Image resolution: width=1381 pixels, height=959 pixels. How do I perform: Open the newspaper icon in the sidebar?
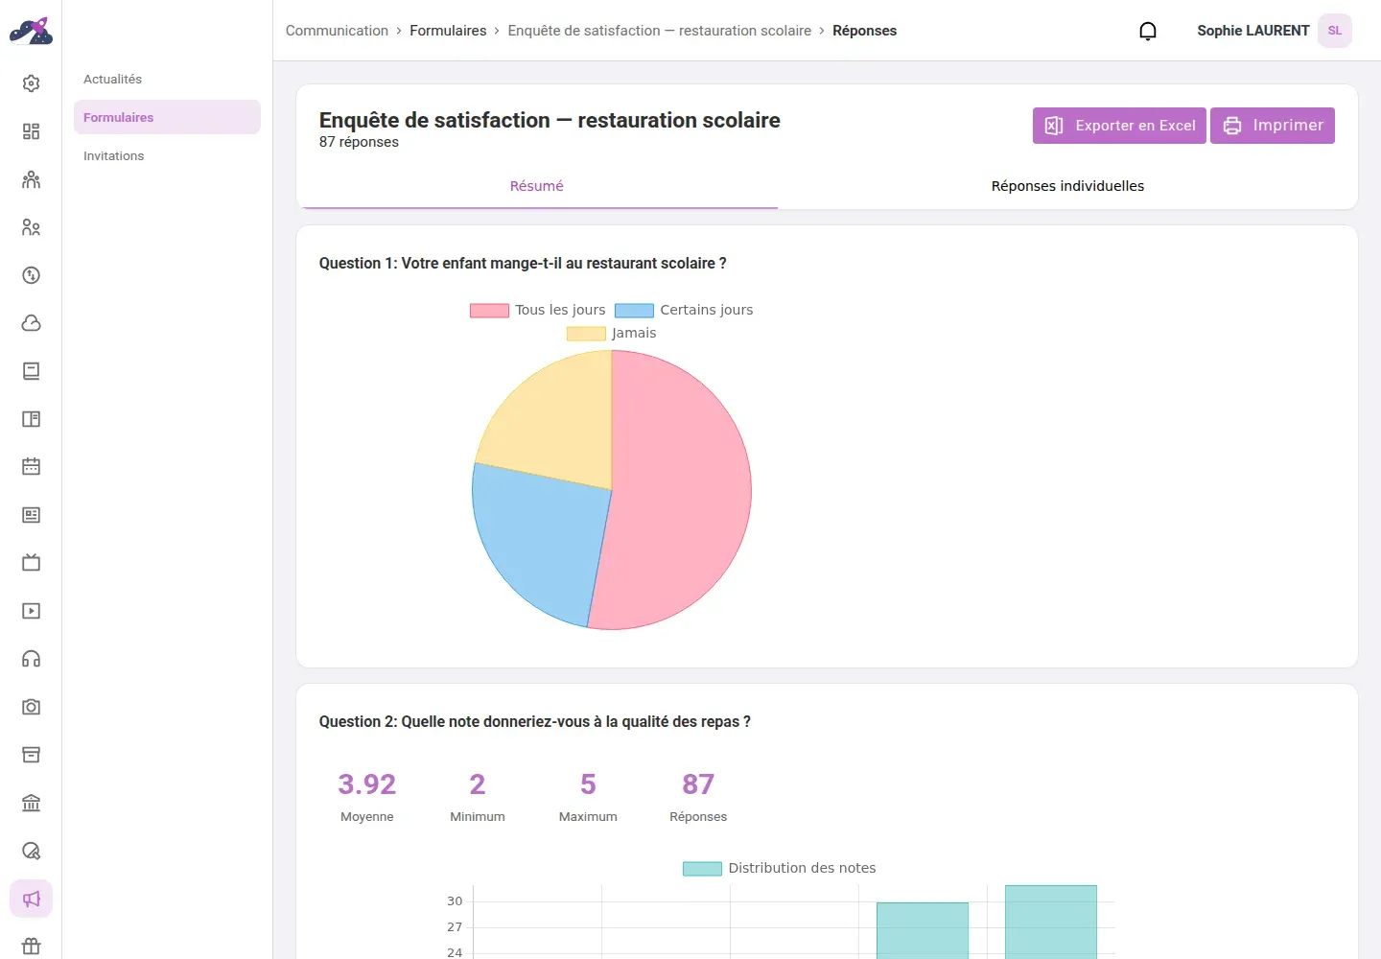31,515
